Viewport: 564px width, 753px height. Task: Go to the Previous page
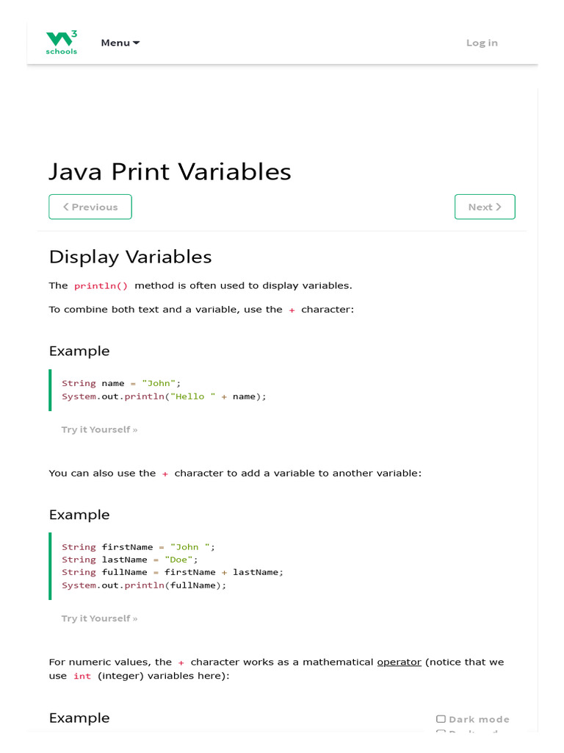(x=90, y=207)
